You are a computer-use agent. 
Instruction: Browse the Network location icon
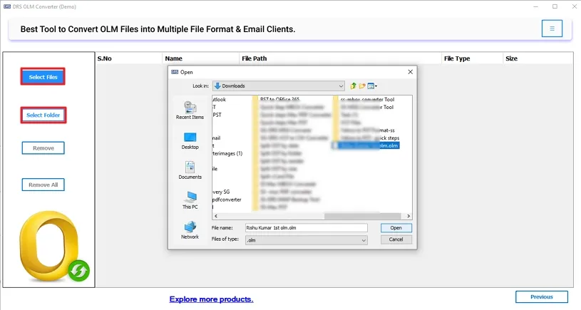(x=190, y=229)
